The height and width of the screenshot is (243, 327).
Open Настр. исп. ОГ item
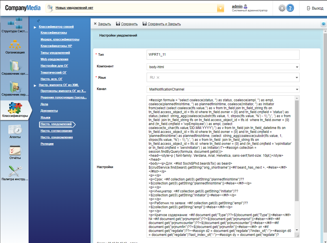(x=51, y=79)
